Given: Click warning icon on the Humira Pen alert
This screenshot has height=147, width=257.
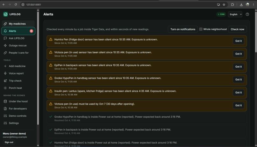Looking at the screenshot, I should click(x=51, y=39).
